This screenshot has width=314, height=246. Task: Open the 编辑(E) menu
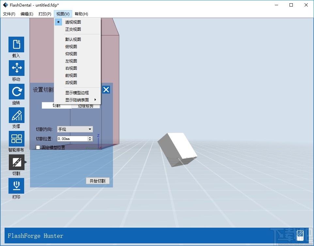27,14
